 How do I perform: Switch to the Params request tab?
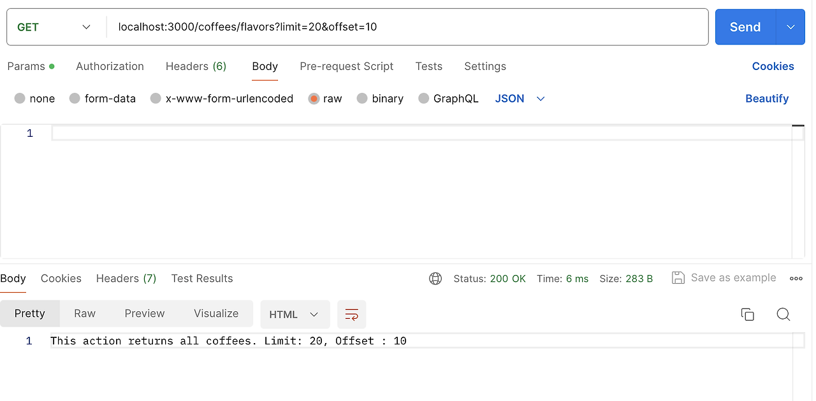click(x=31, y=66)
